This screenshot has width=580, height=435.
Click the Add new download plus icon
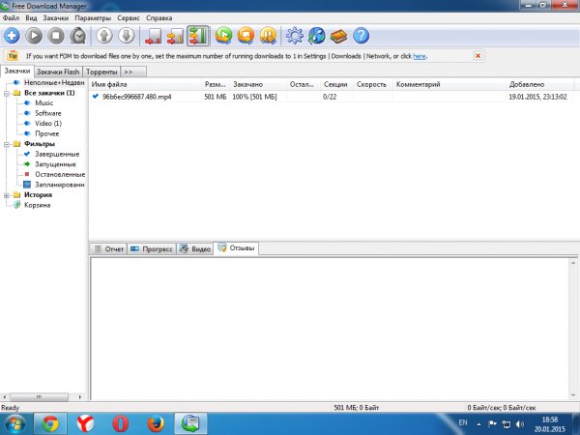[12, 36]
